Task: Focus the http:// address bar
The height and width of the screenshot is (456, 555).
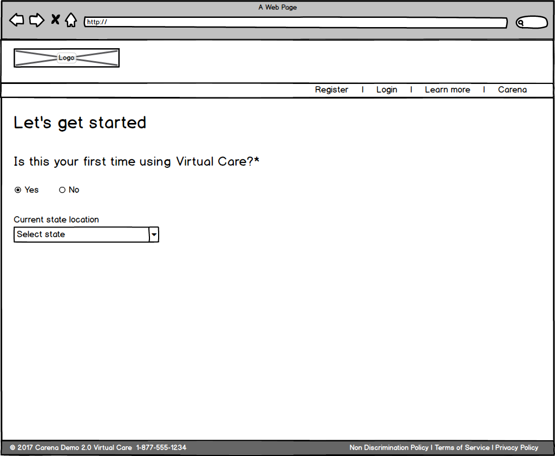Action: (296, 22)
